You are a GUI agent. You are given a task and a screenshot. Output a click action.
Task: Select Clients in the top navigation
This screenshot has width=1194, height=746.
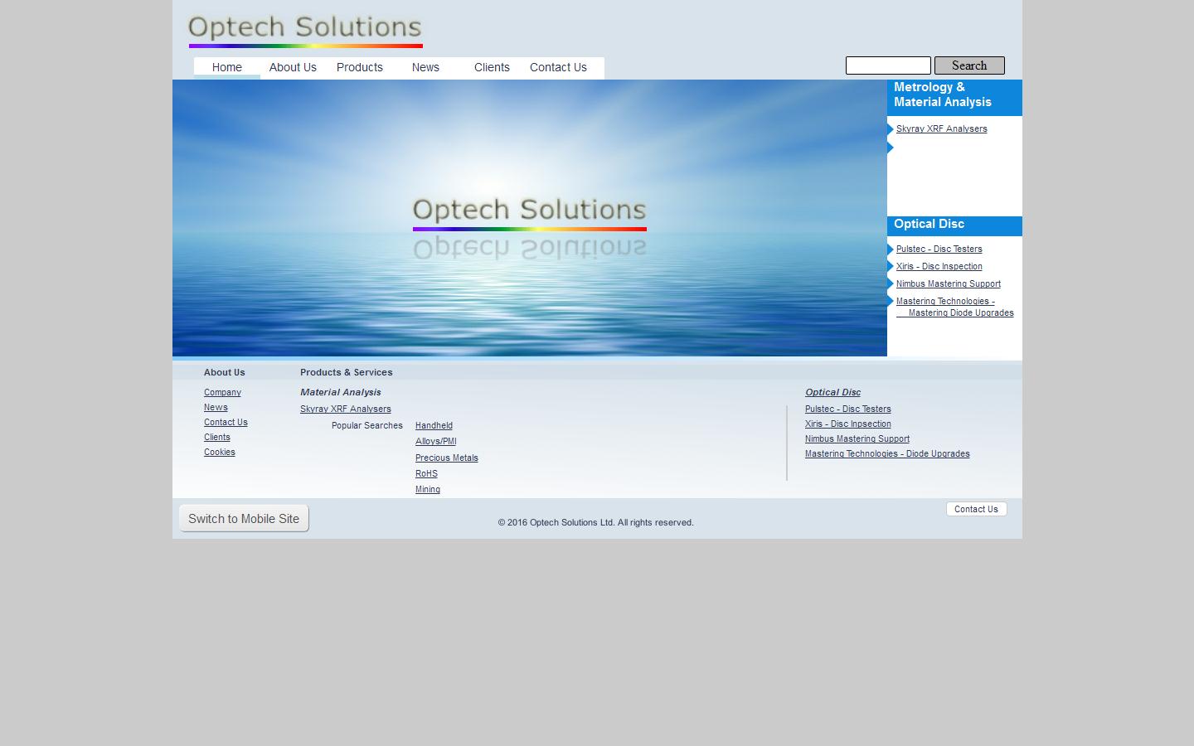coord(492,68)
